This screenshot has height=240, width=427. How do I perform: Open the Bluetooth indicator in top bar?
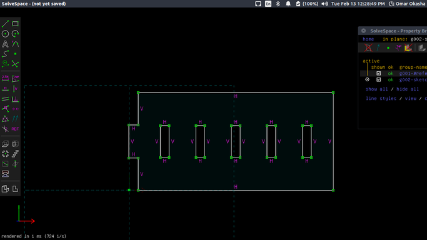278,4
